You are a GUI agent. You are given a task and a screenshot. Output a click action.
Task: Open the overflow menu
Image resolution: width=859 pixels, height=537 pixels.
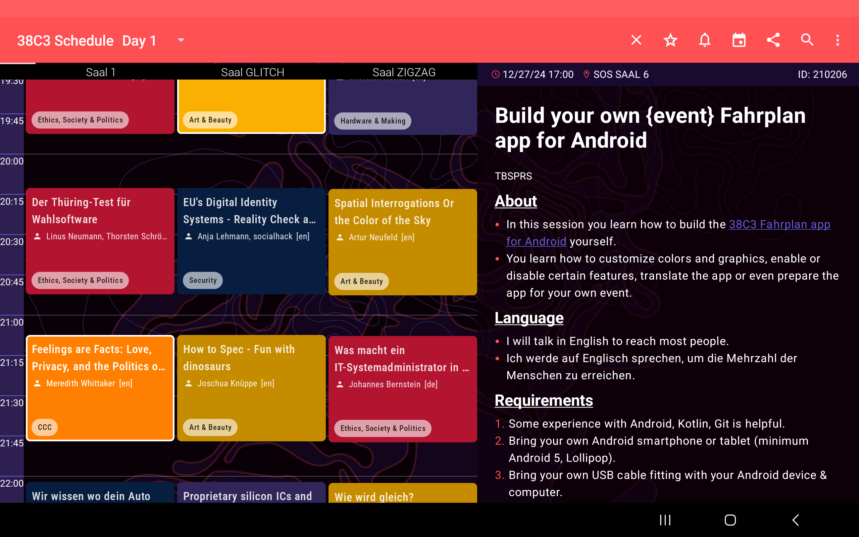837,40
